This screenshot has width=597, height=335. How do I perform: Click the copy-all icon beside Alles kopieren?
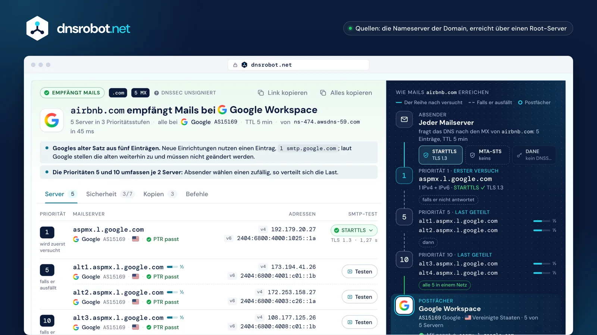(x=323, y=93)
